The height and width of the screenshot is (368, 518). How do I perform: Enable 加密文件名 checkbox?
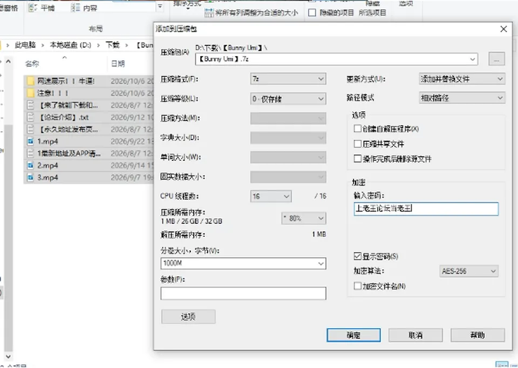(357, 286)
